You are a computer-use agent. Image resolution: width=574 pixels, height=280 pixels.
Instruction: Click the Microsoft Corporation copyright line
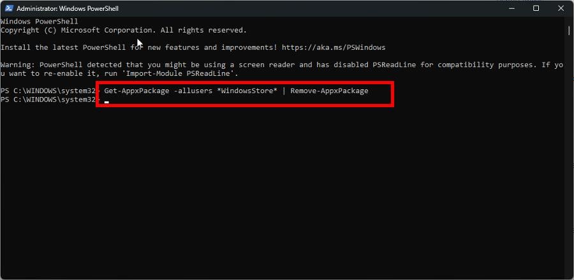point(123,30)
